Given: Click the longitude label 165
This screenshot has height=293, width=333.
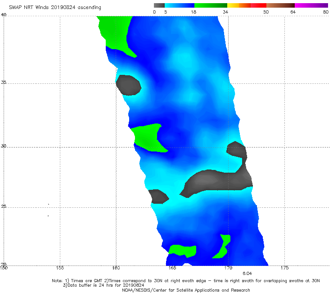Looking at the screenshot, I should 172,268.
